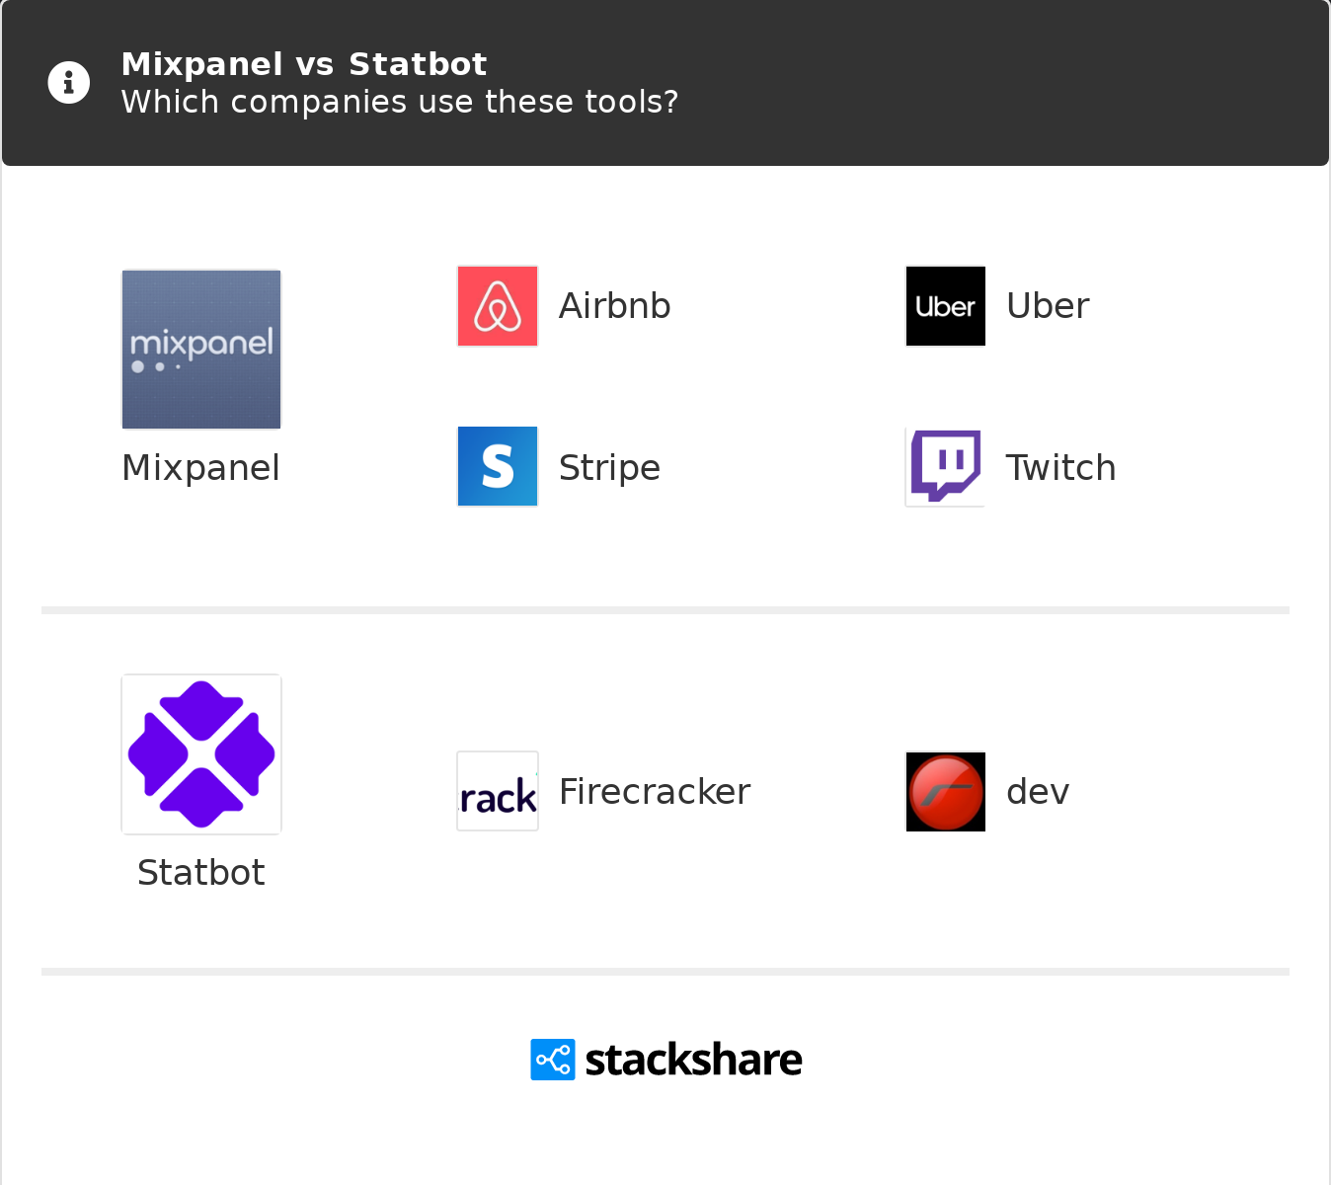The width and height of the screenshot is (1331, 1185).
Task: Open the Firecracker rack logo icon
Action: [498, 792]
